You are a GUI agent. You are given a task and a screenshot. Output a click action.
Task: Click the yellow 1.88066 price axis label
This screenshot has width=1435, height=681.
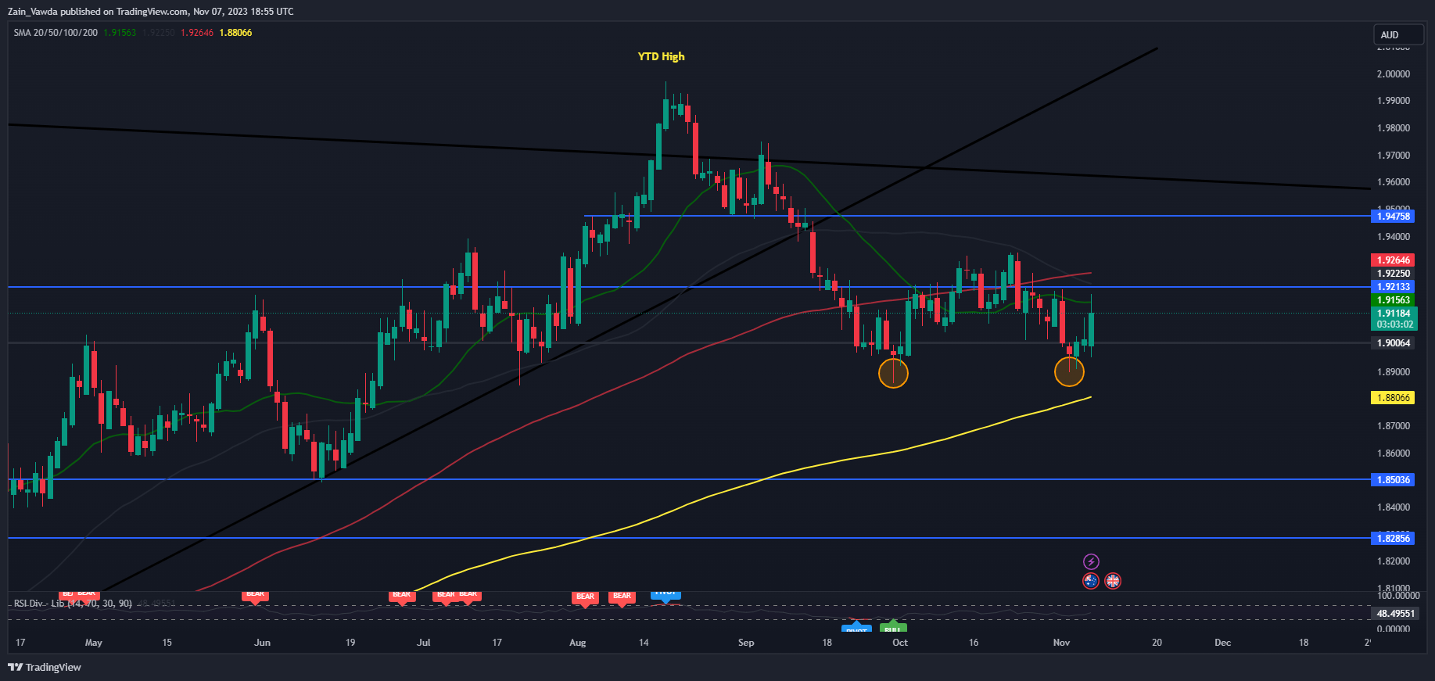point(1394,398)
